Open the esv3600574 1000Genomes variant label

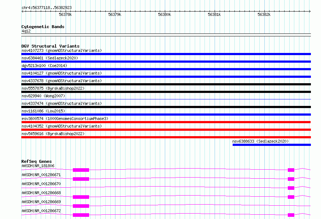click(65, 119)
